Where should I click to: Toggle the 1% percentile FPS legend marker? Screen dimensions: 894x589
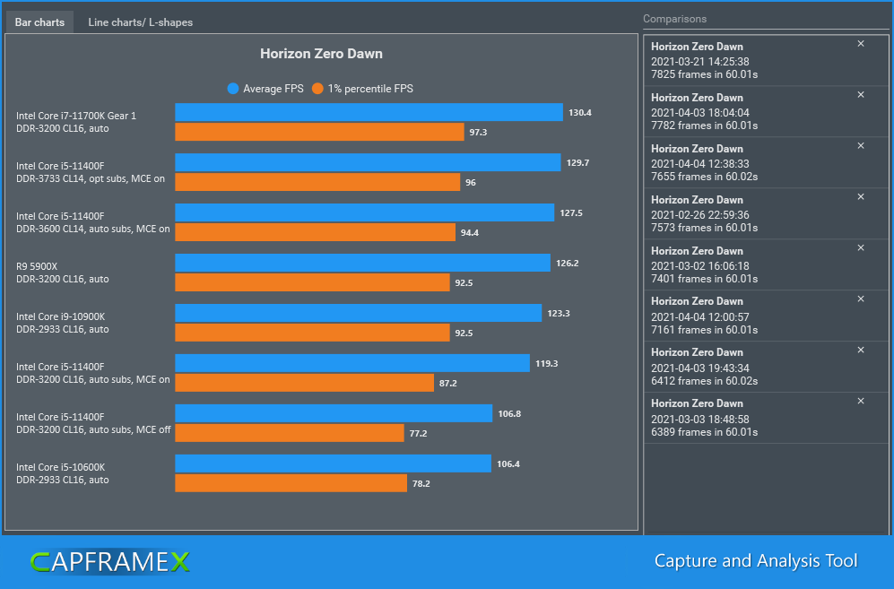coord(317,89)
